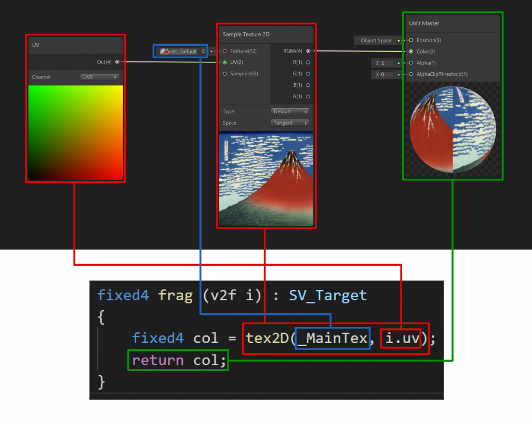Click the Color(3) input port on Unlit Master
532x423 pixels.
(x=411, y=51)
